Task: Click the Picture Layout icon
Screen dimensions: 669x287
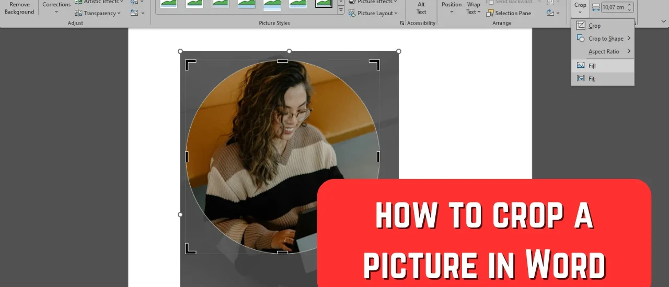Action: [352, 13]
